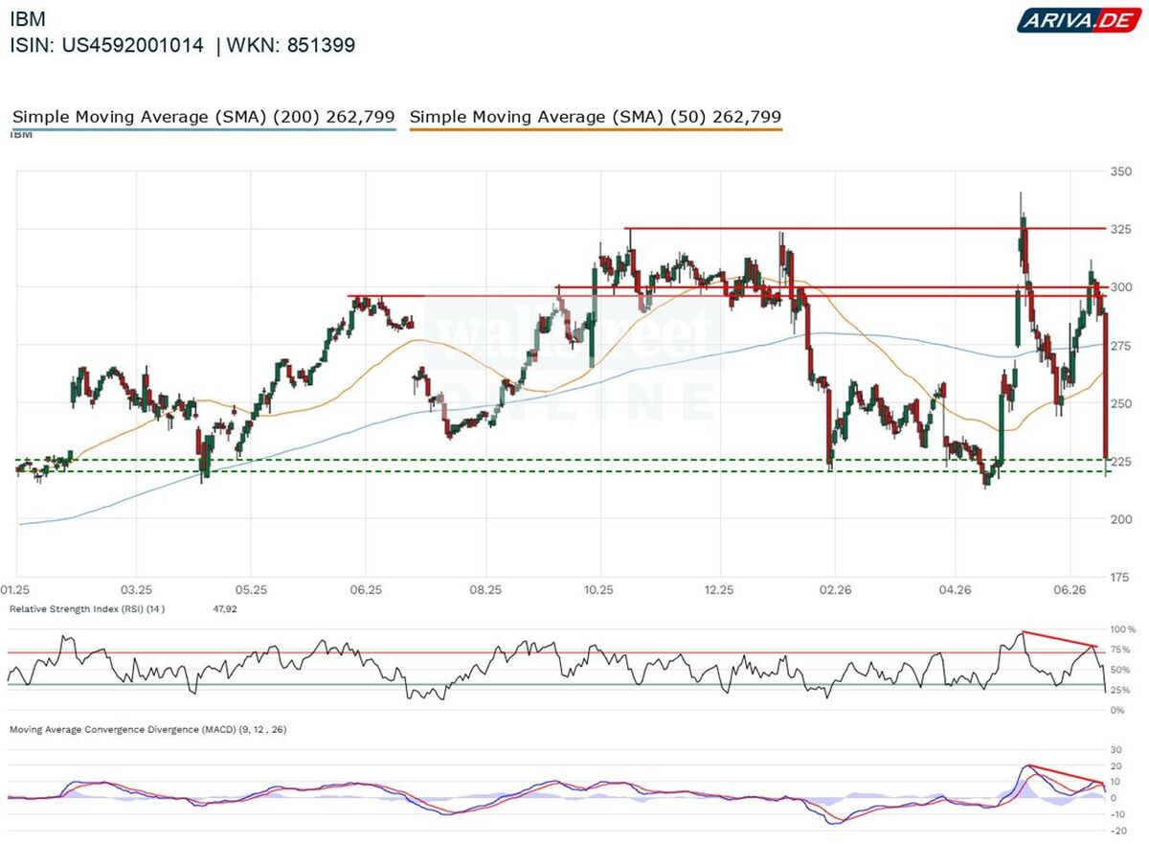Click the 175 price axis label
1149x844 pixels.
pyautogui.click(x=1121, y=578)
